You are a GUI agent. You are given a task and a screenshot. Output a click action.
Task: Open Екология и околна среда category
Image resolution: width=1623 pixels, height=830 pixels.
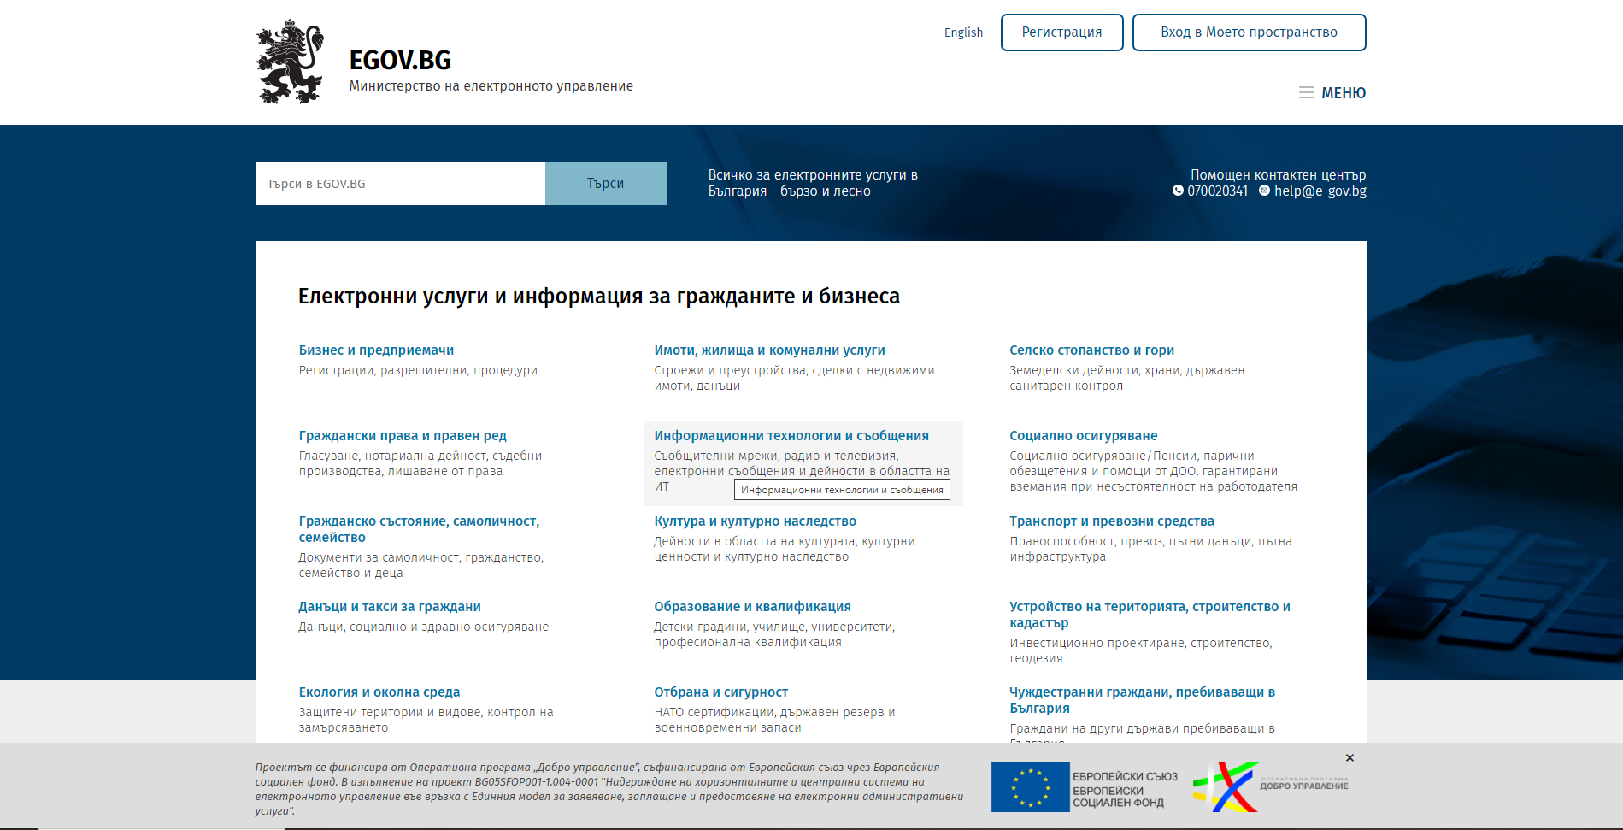(379, 692)
